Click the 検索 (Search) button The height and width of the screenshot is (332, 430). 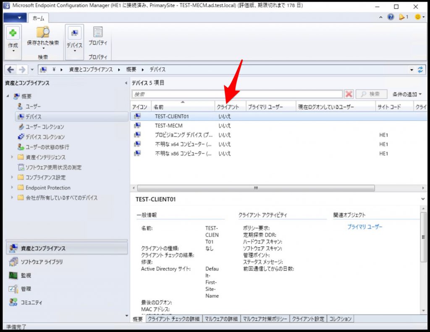370,93
